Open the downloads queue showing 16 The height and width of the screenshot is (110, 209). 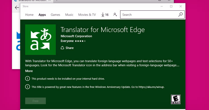coord(105,14)
